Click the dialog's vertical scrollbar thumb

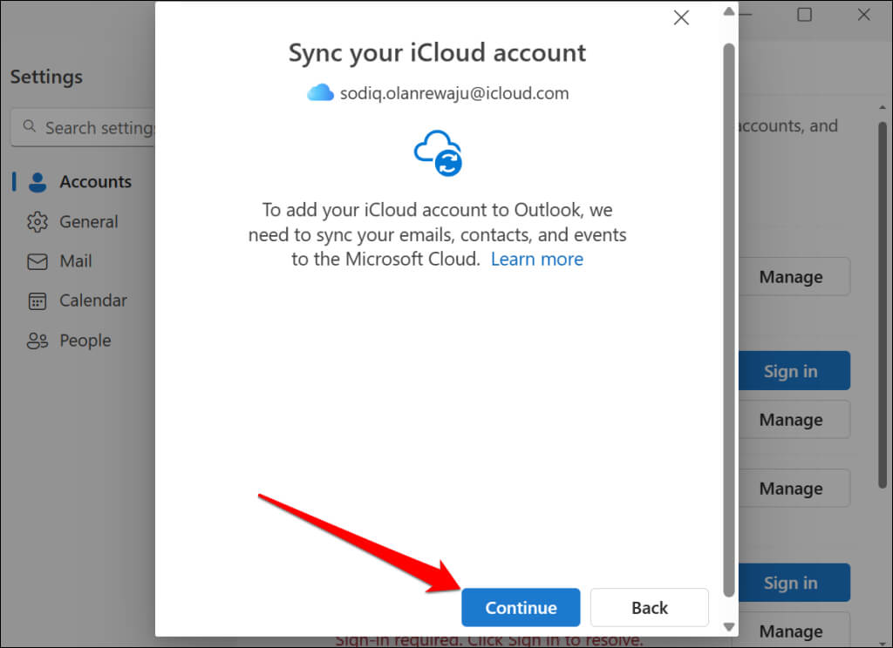(x=729, y=321)
